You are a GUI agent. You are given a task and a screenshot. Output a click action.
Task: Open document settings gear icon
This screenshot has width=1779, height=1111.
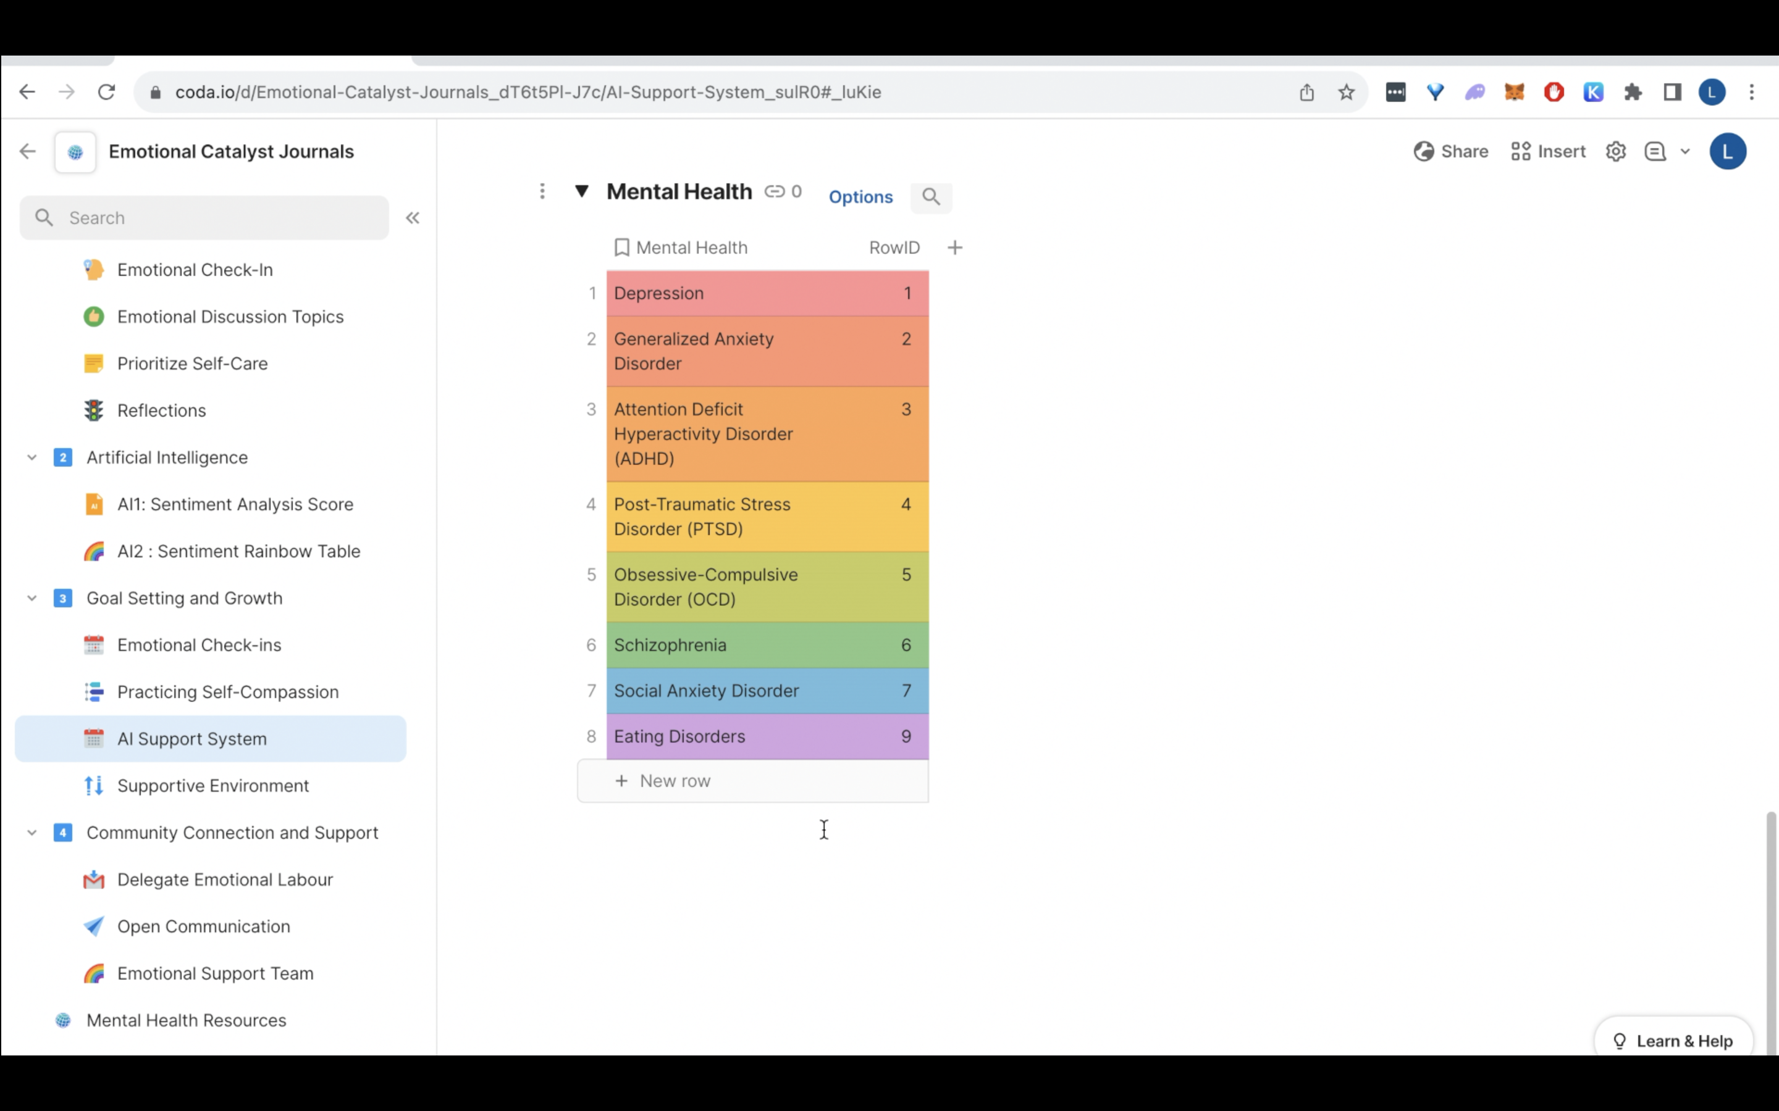pos(1615,151)
